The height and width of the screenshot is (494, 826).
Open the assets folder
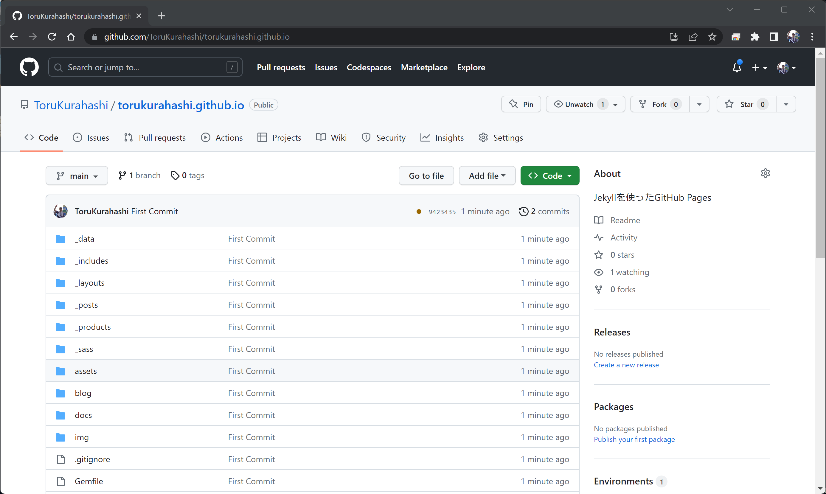coord(86,371)
